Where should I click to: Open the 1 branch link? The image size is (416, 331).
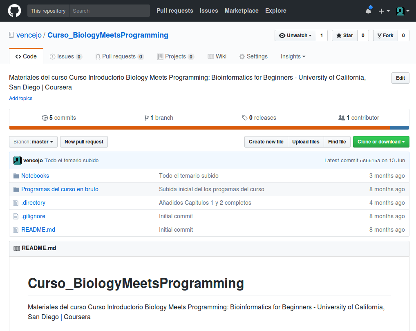(159, 118)
